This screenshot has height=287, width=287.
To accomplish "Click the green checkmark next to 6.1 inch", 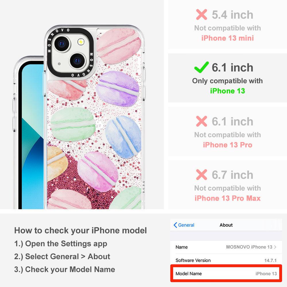I will pyautogui.click(x=201, y=67).
